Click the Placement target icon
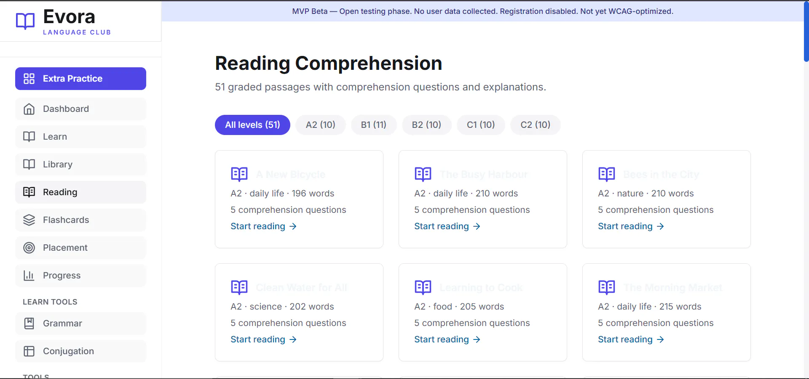This screenshot has height=379, width=809. tap(29, 248)
